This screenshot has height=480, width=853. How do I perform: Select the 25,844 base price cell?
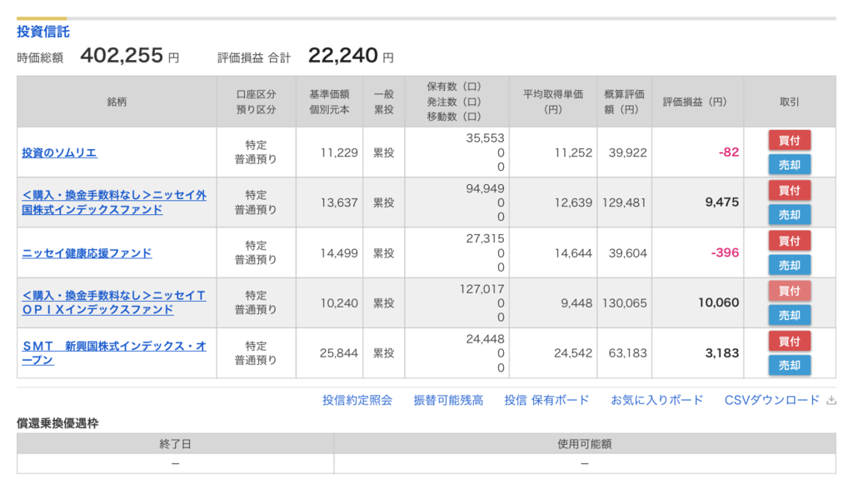[339, 353]
